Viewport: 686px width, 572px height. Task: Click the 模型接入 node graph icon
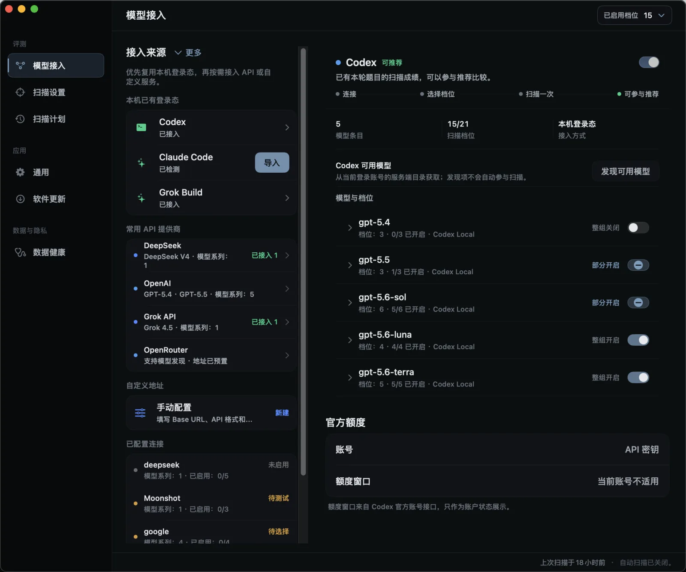click(20, 66)
